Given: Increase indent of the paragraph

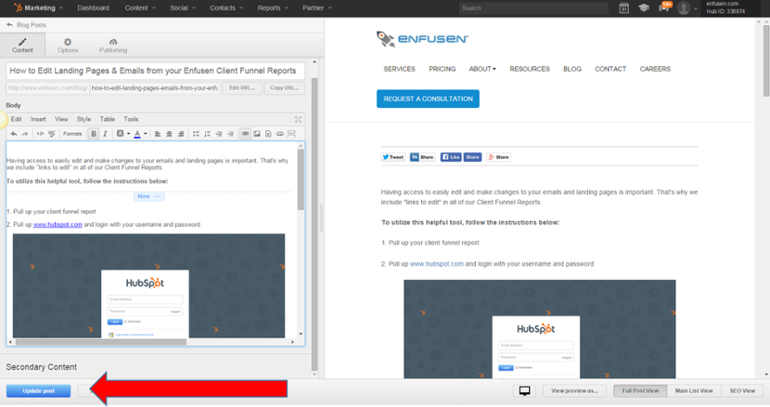Looking at the screenshot, I should [231, 134].
